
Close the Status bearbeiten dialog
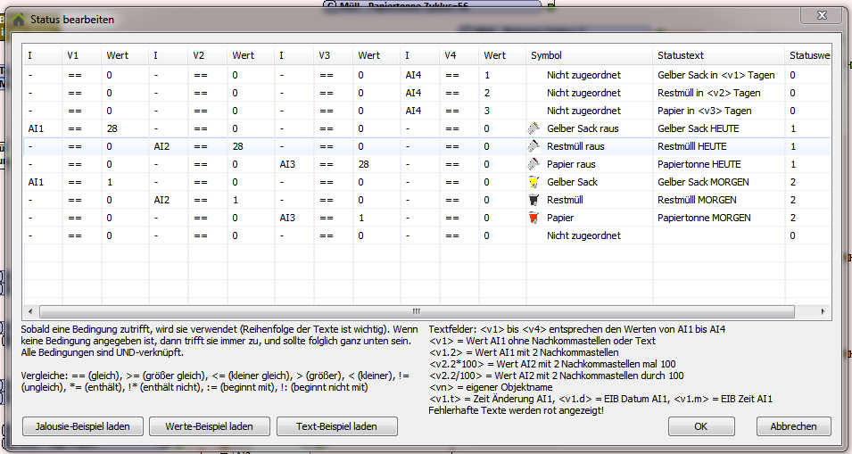coord(823,16)
